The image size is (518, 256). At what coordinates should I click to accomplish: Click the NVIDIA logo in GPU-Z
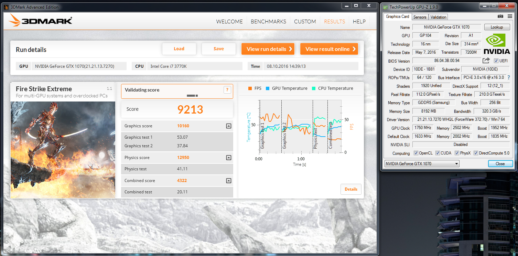pos(497,43)
